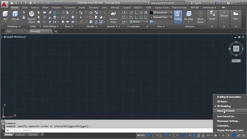Choose 3D Basics workspace
The image size is (247, 139).
pyautogui.click(x=222, y=102)
